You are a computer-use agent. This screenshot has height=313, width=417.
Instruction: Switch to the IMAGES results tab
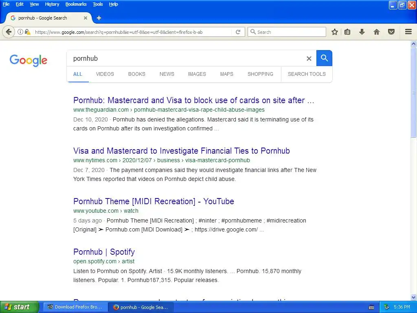(197, 74)
